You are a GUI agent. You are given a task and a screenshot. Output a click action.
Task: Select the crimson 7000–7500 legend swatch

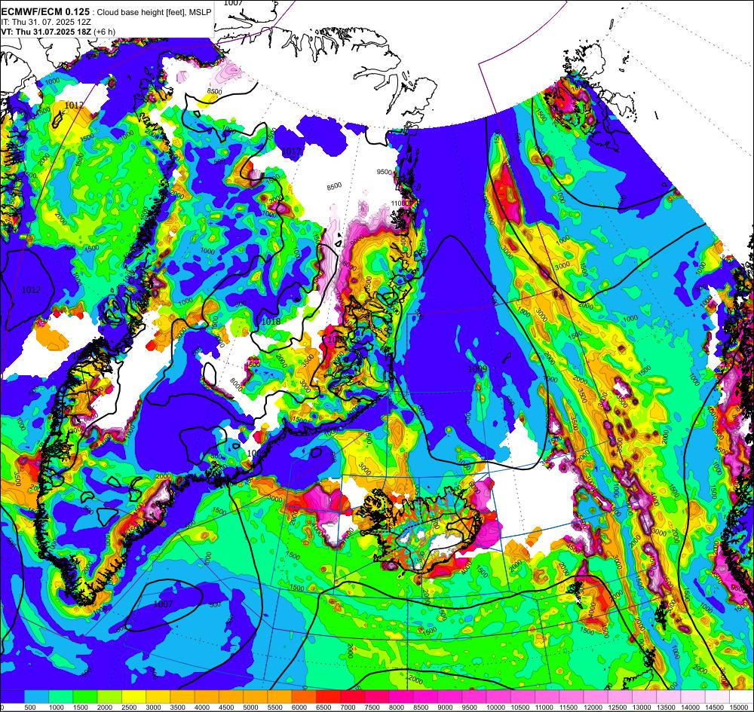[352, 696]
